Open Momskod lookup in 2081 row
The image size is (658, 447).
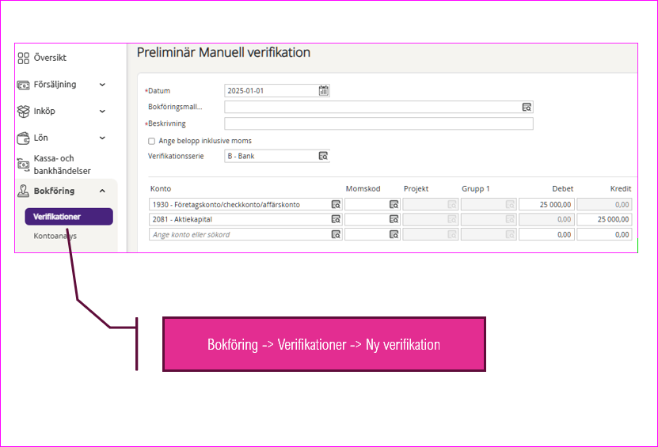[394, 219]
